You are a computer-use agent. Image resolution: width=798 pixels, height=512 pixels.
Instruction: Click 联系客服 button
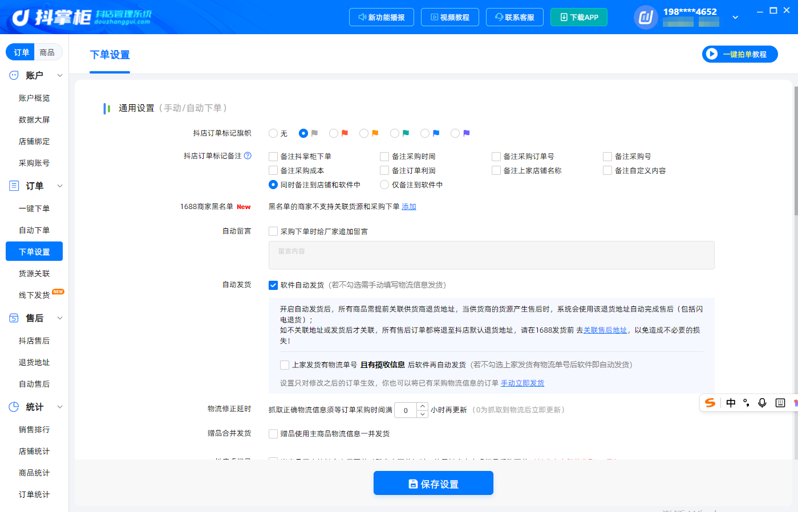tap(515, 17)
